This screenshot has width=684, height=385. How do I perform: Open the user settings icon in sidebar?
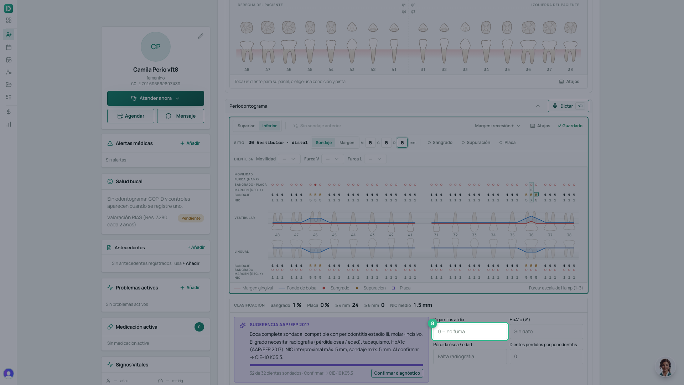coord(9,72)
